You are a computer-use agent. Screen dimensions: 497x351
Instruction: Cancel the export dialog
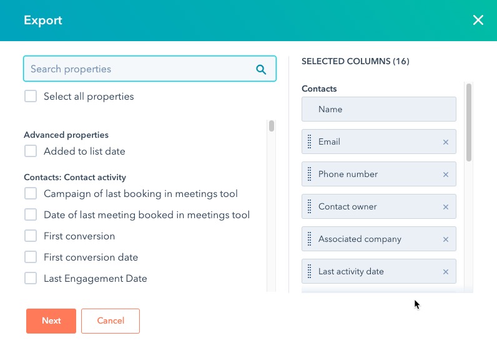[x=111, y=321]
